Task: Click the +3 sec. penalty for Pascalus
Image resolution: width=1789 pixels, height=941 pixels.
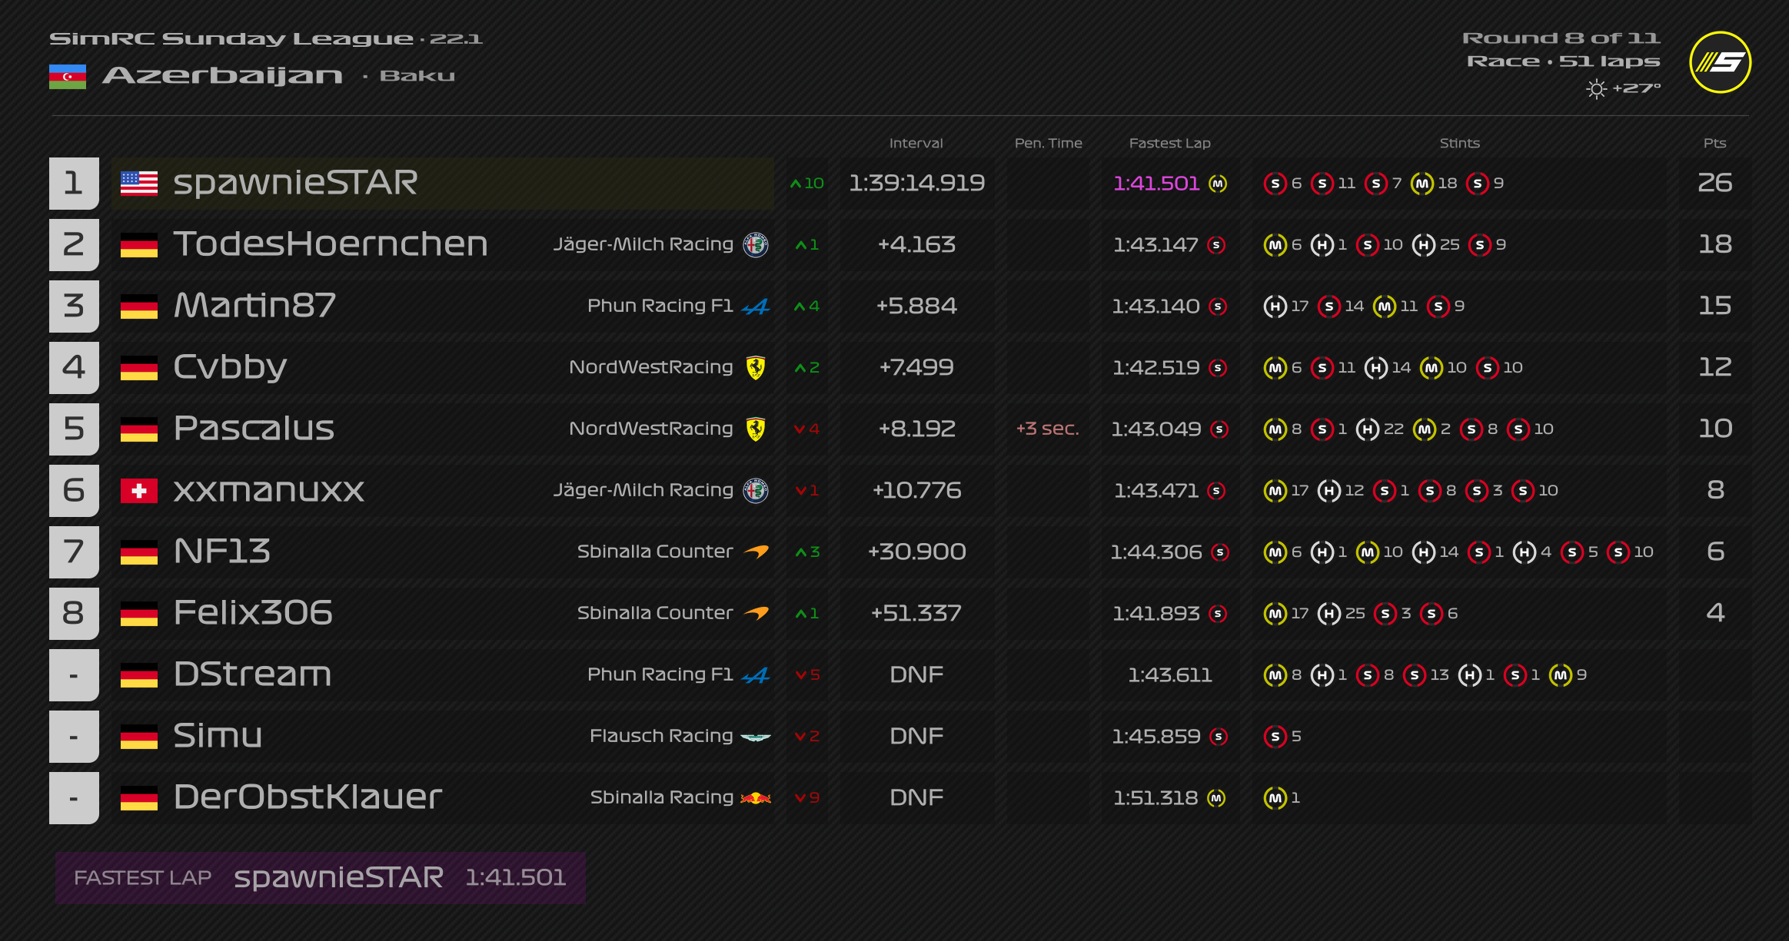Action: [1047, 429]
